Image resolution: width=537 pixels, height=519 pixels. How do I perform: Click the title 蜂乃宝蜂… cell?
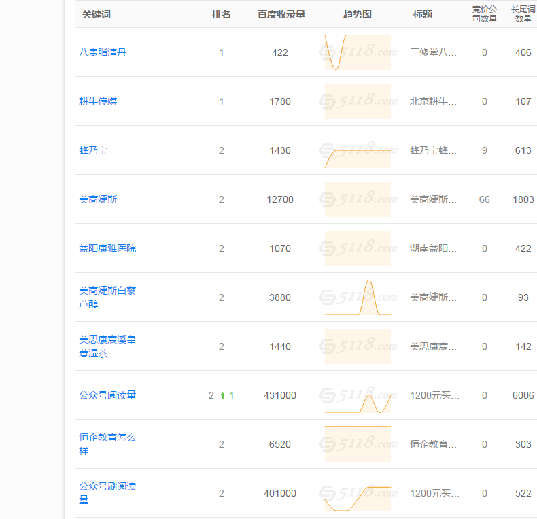pos(433,150)
